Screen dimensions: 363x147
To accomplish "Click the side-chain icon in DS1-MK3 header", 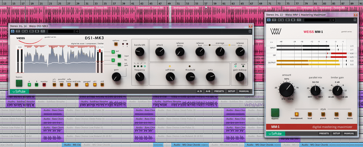I will (x=43, y=31).
